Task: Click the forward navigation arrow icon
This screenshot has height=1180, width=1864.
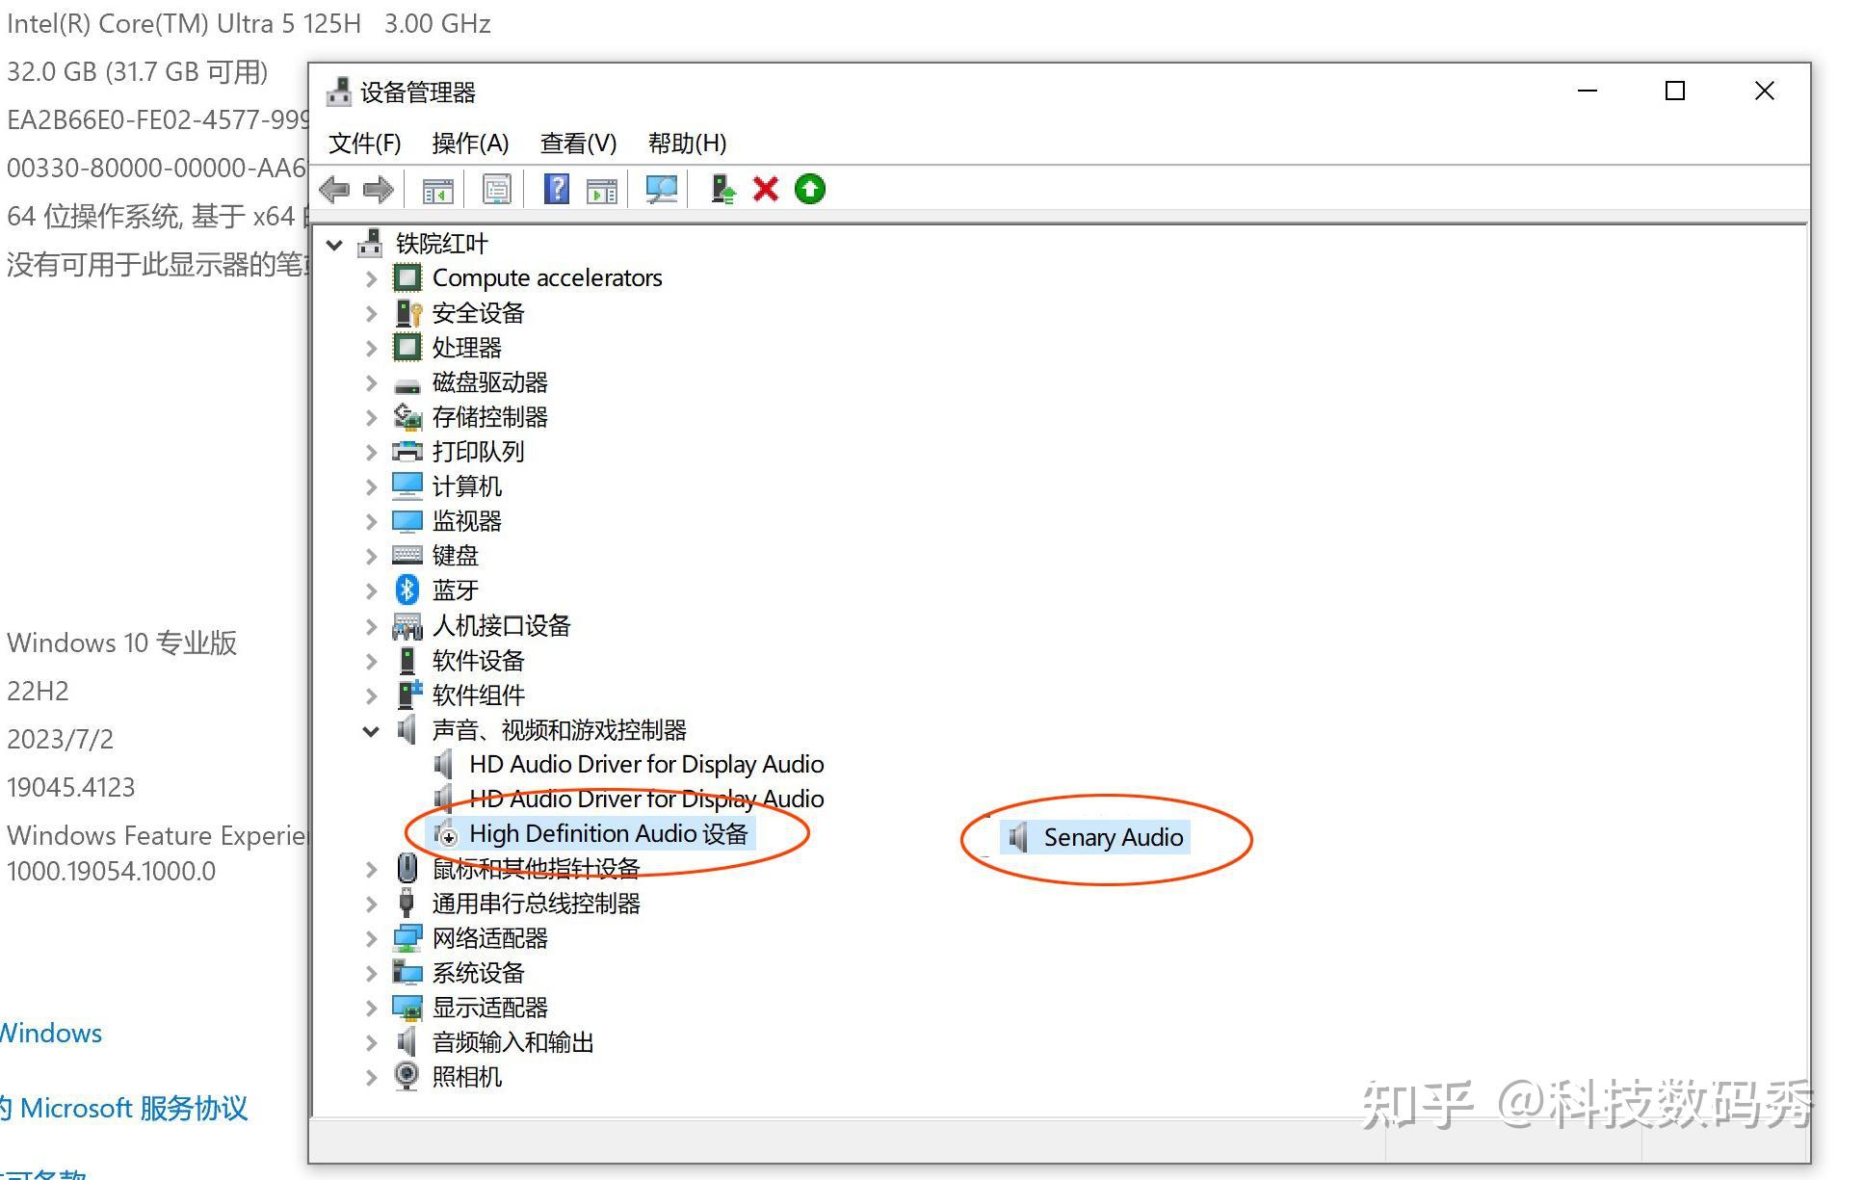Action: 379,189
